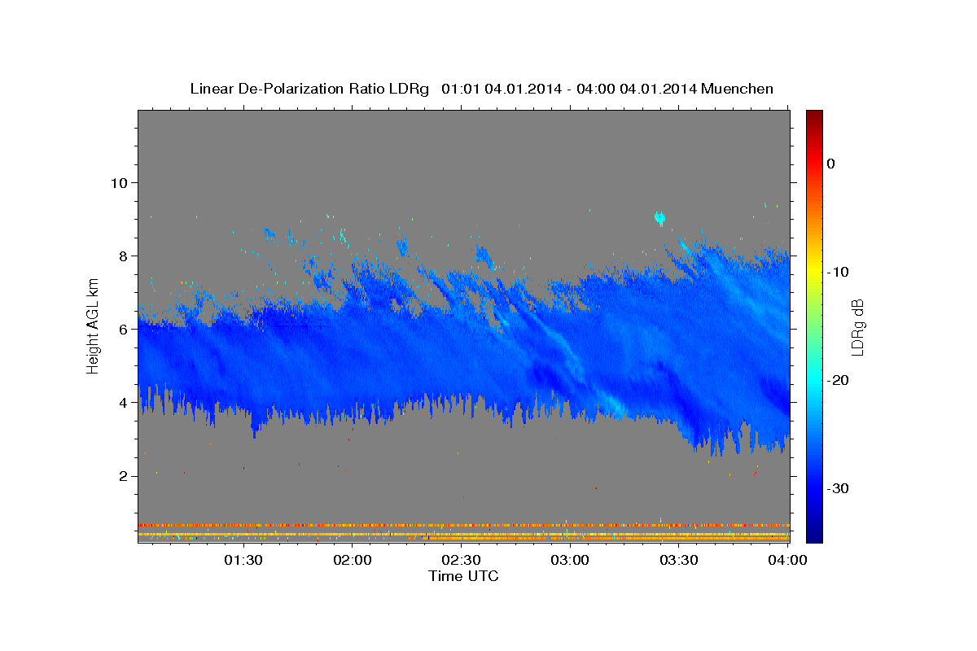Select the colorbar value '0'

click(830, 164)
